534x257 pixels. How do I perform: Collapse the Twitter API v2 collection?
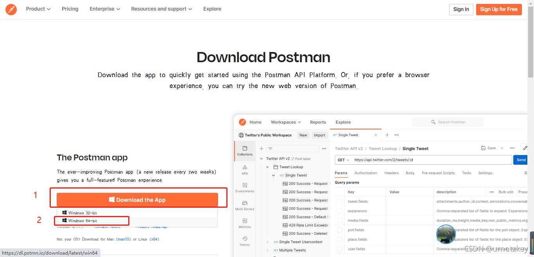(x=262, y=159)
